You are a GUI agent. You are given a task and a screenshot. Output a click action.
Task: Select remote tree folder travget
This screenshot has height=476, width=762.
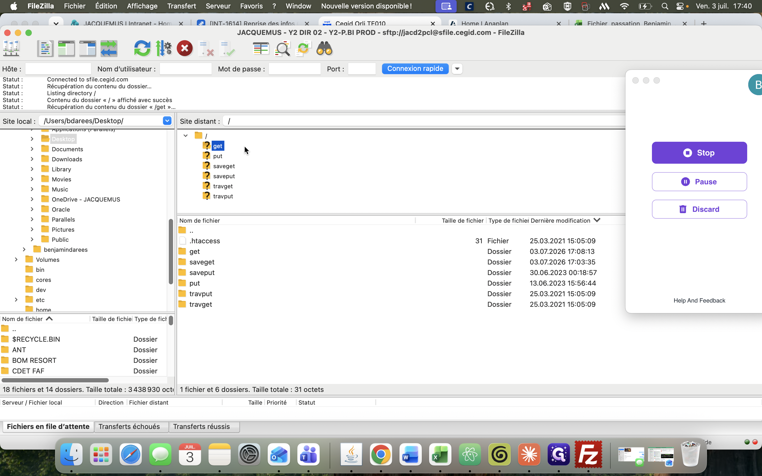pyautogui.click(x=223, y=186)
